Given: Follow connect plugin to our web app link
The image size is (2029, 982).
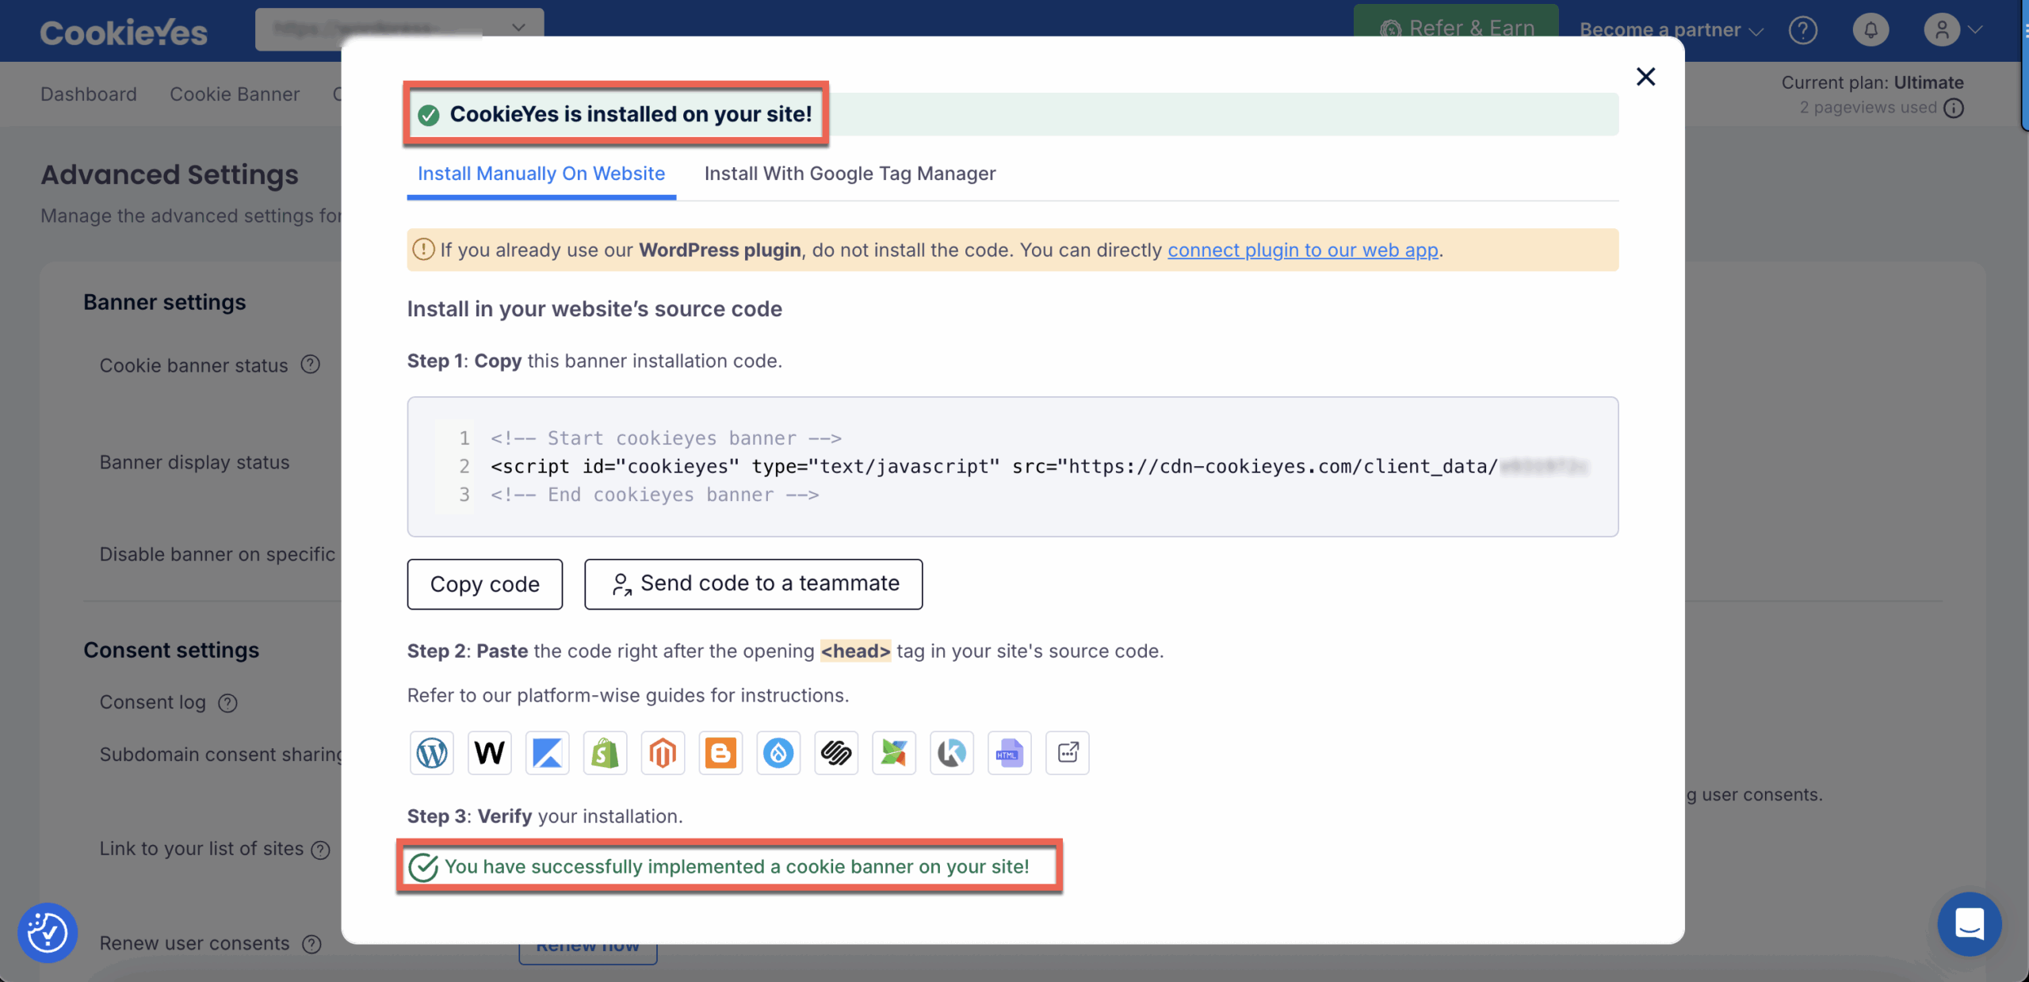Looking at the screenshot, I should point(1302,250).
